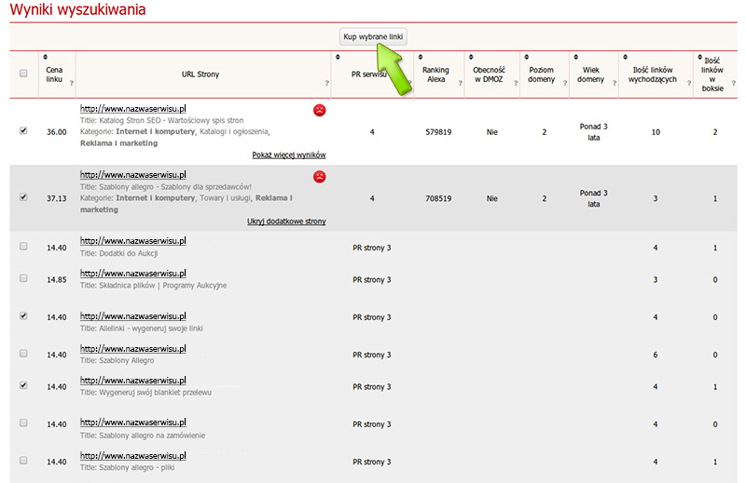
Task: Click the sad face icon on Katalog Stron SEO row
Action: point(320,110)
